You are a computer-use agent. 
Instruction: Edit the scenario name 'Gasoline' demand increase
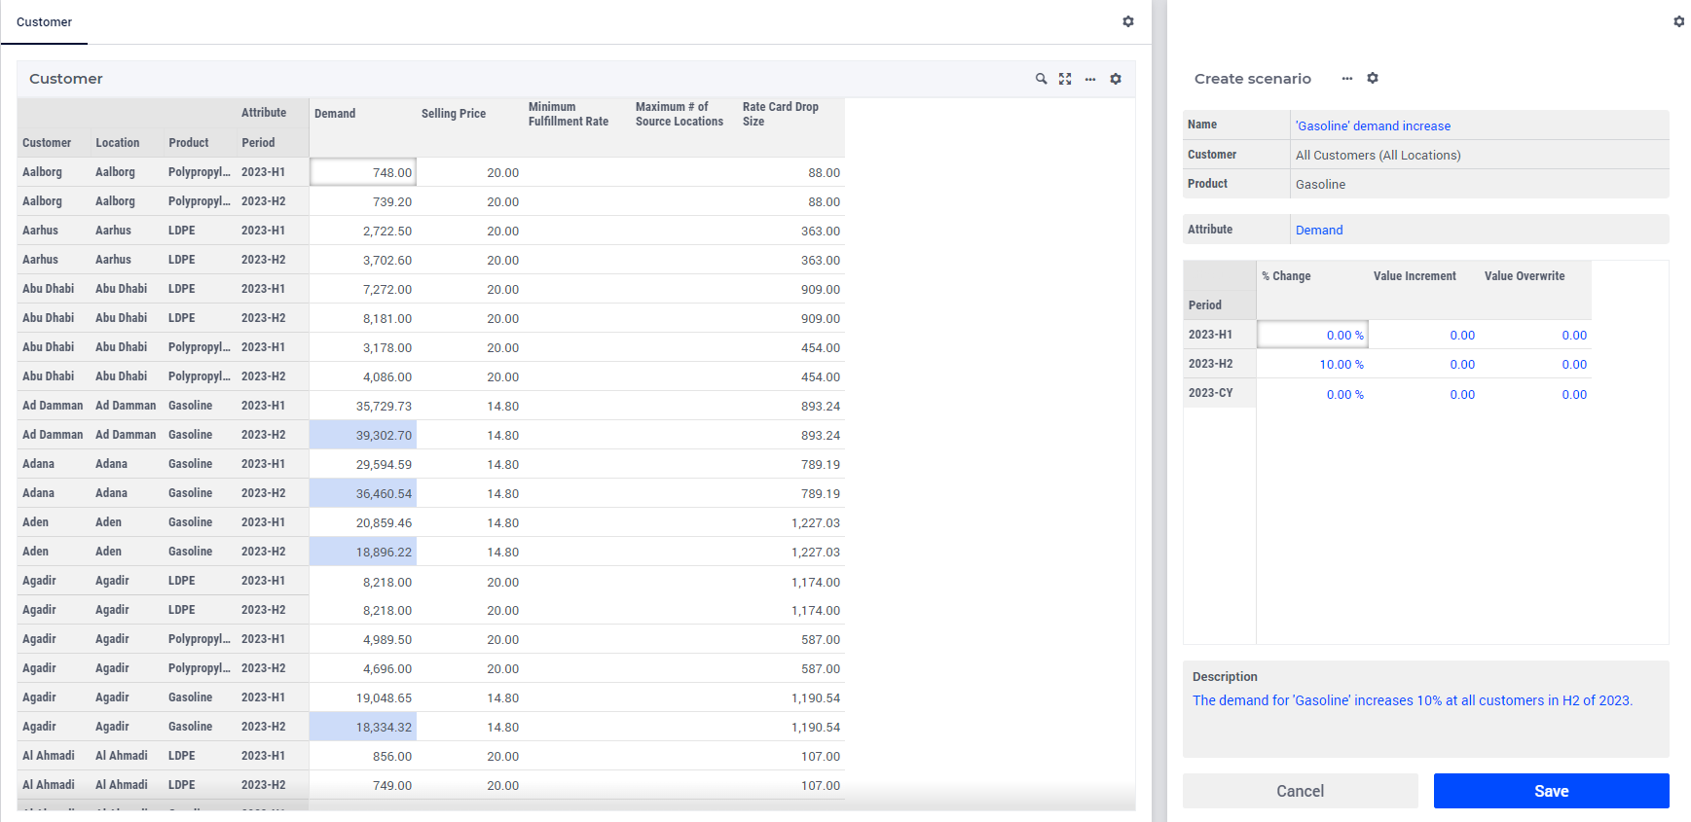click(x=1479, y=125)
